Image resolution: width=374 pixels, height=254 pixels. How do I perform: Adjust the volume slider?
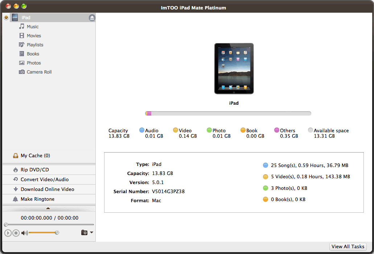(x=44, y=233)
